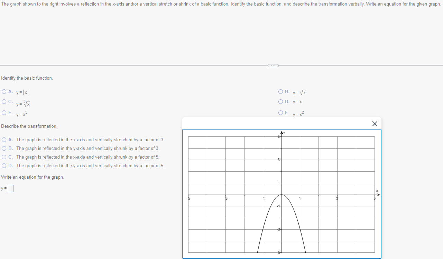Select basic function option F, y = x²
The width and height of the screenshot is (443, 259).
(281, 113)
